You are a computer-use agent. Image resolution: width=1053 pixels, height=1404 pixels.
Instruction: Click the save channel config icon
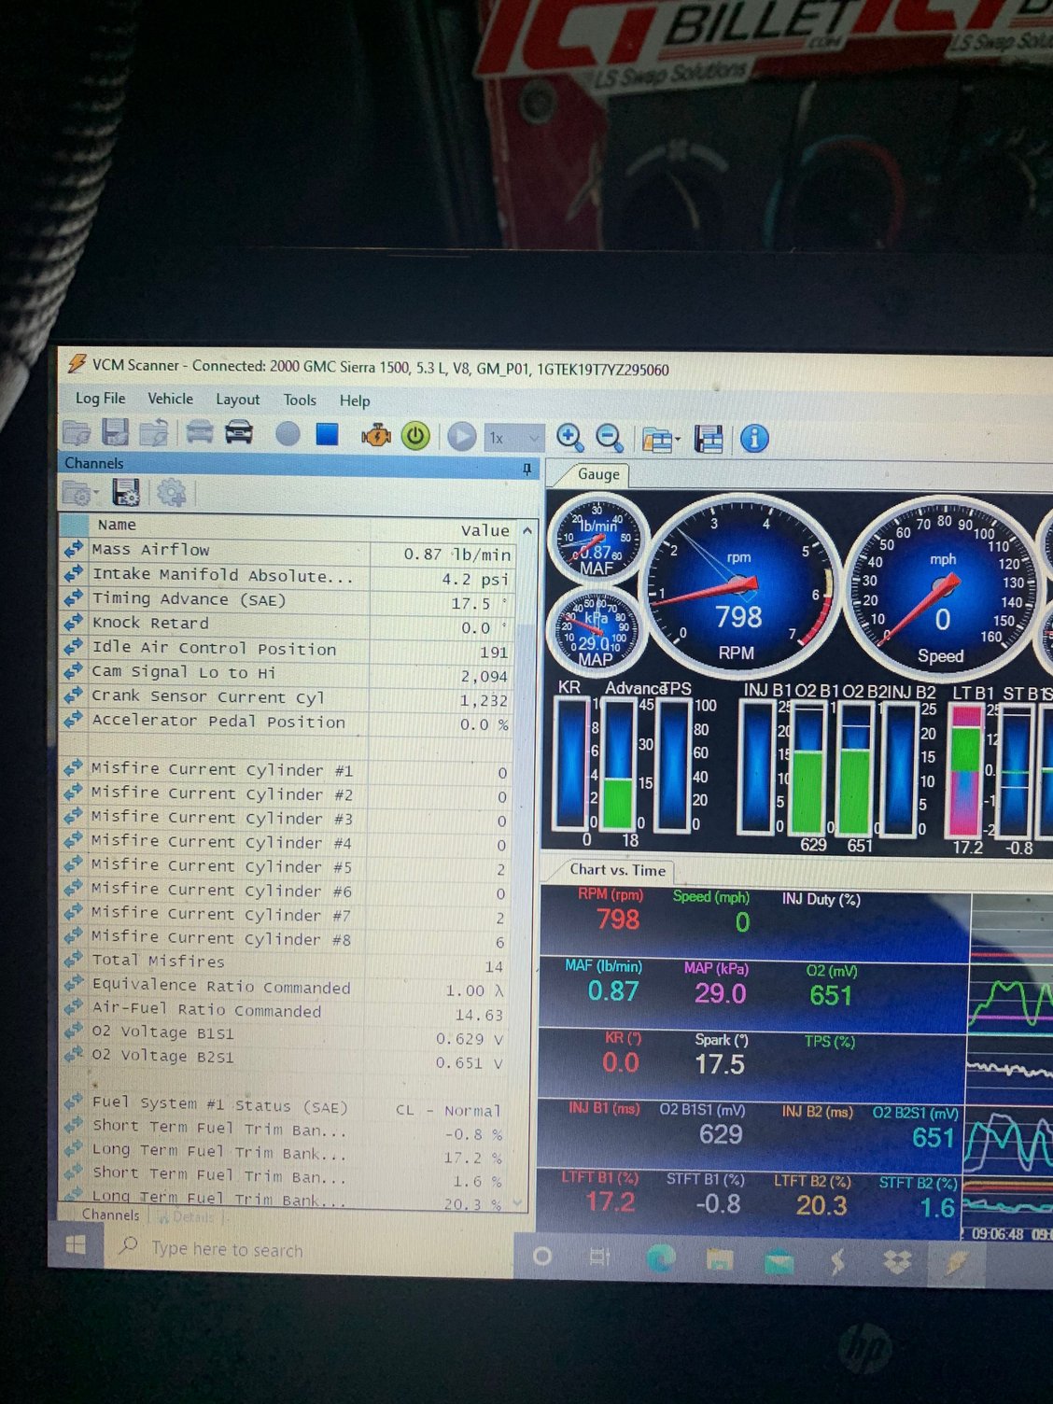(125, 492)
